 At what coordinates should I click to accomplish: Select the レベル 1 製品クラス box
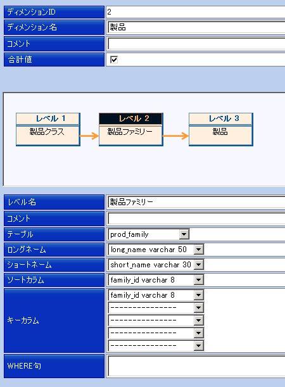click(48, 129)
